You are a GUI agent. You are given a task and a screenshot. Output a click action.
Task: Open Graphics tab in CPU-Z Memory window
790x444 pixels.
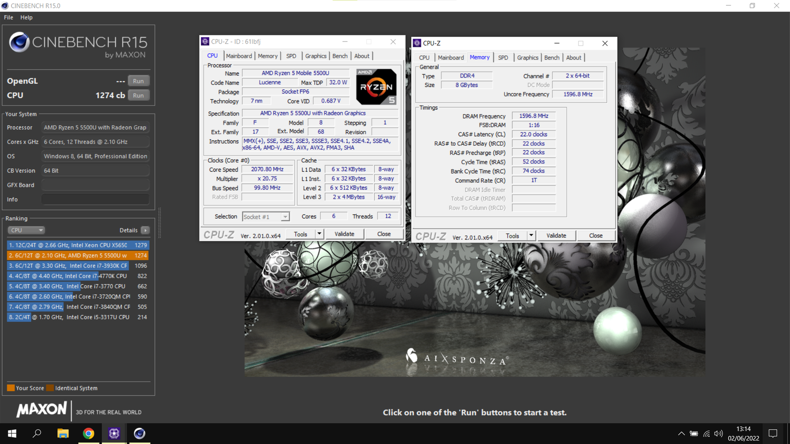527,58
